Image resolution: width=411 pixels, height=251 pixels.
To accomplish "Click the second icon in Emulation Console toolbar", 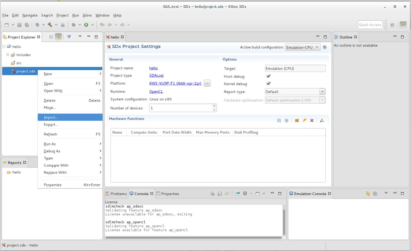I will [376, 194].
